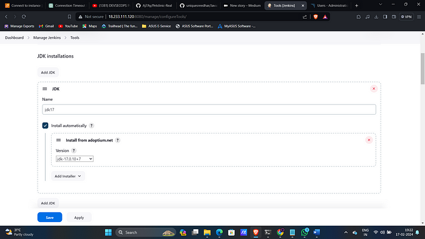This screenshot has width=425, height=239.
Task: Open a new browser tab
Action: 357,5
